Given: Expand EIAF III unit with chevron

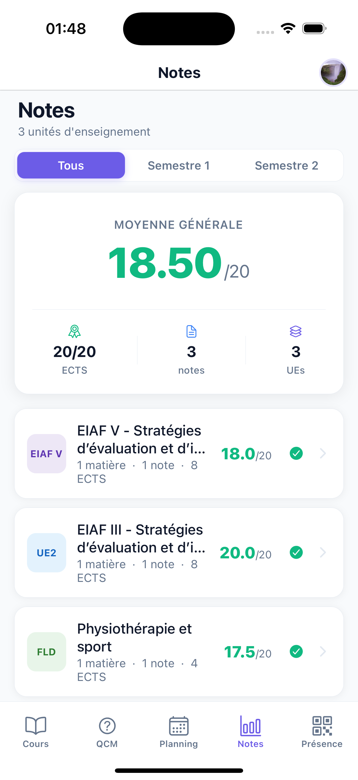Looking at the screenshot, I should point(323,553).
